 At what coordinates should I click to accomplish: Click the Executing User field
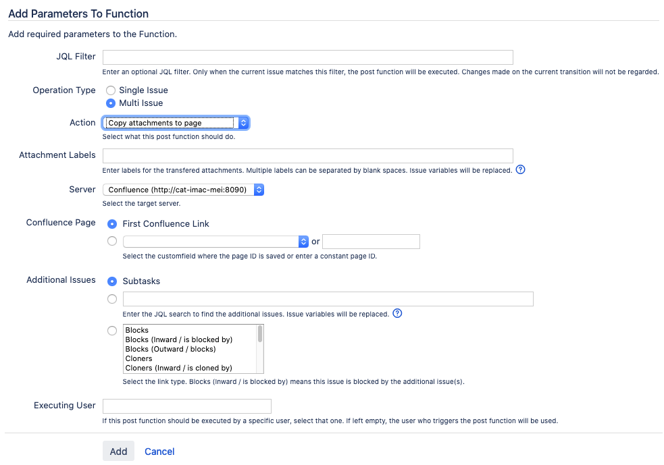click(186, 406)
